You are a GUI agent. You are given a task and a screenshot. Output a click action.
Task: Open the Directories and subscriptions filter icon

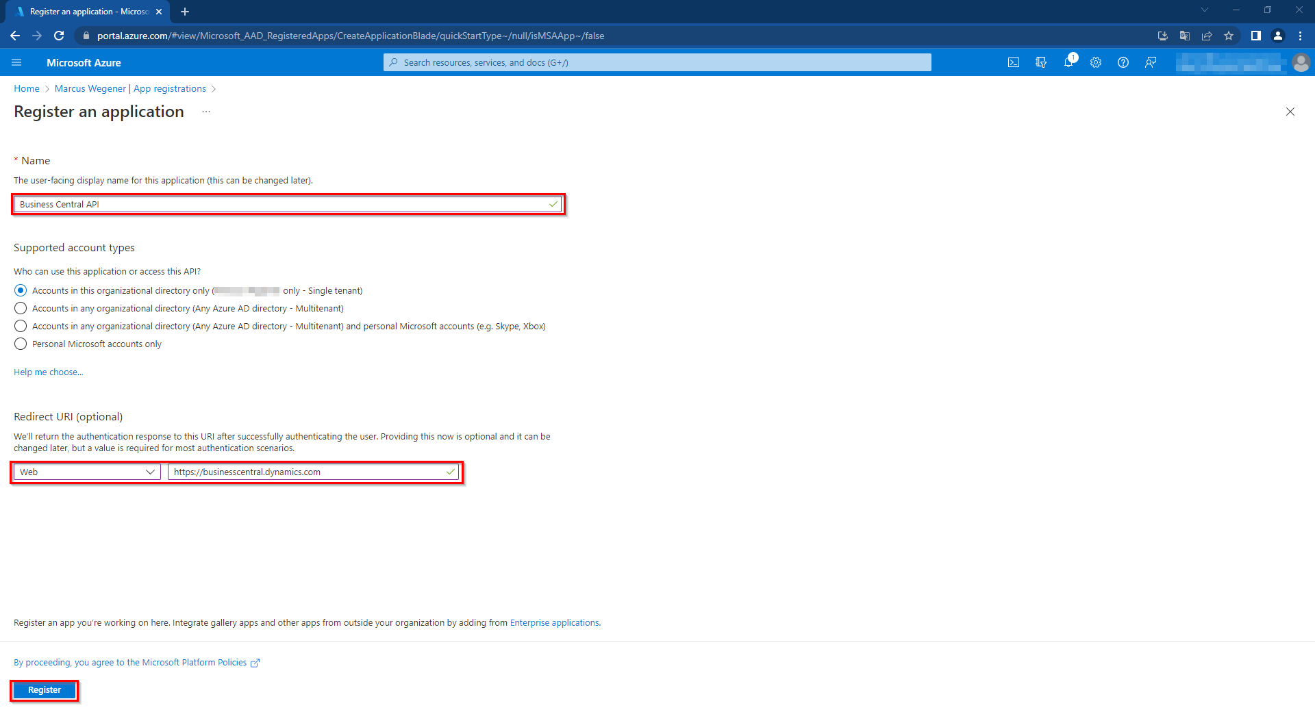pos(1041,62)
